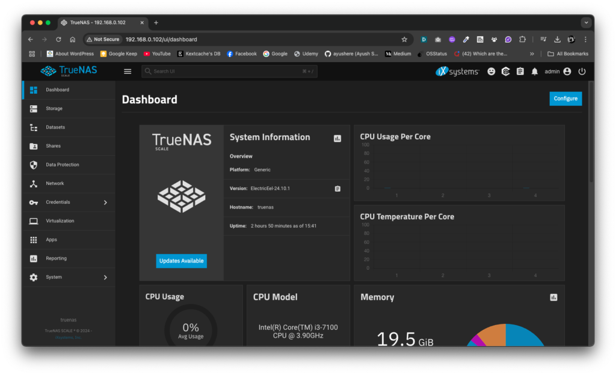Image resolution: width=616 pixels, height=375 pixels.
Task: Click the Search UI field
Action: (x=229, y=71)
